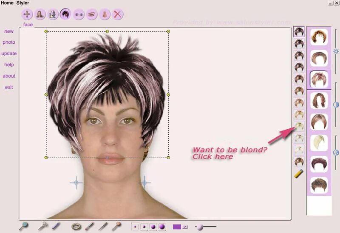Choose the light brown rounded bob thumbnail

click(x=319, y=58)
